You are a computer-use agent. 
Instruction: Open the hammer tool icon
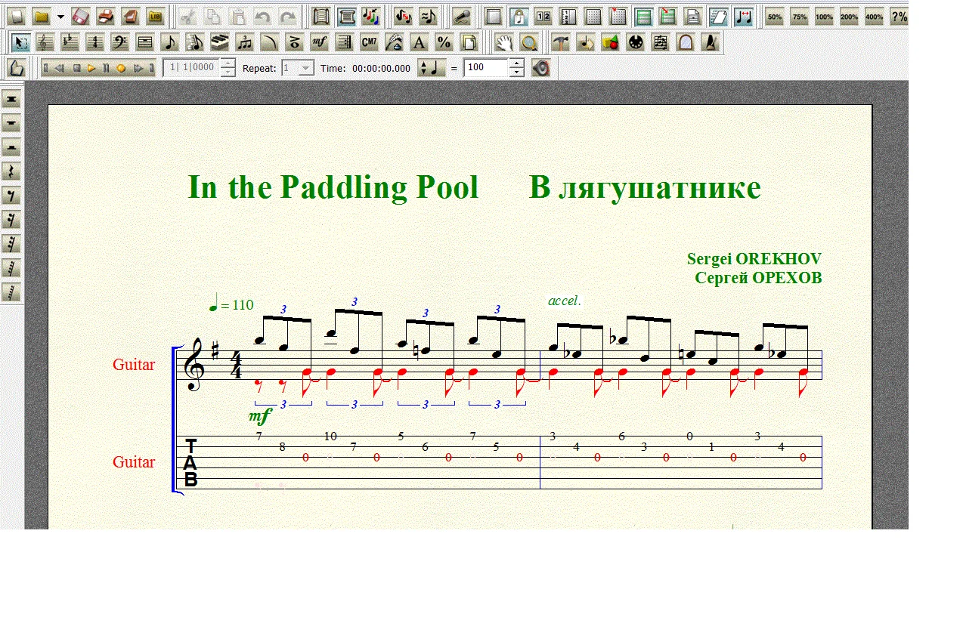point(560,42)
